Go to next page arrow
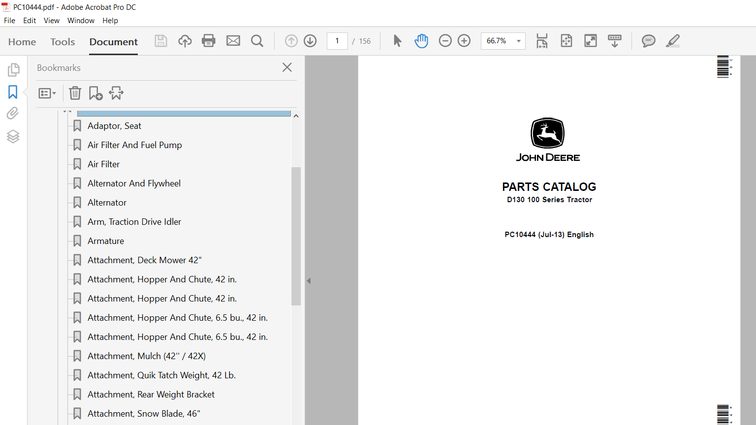This screenshot has height=425, width=756. 310,41
